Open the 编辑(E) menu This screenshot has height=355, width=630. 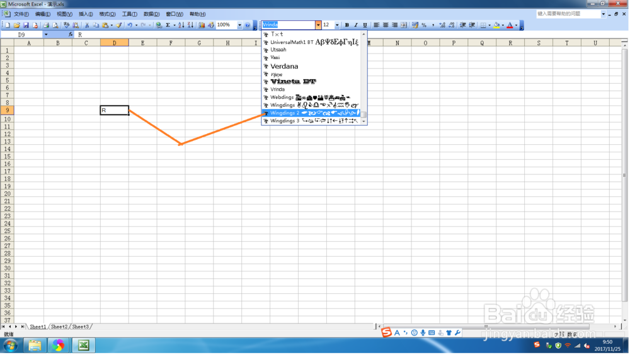[43, 14]
